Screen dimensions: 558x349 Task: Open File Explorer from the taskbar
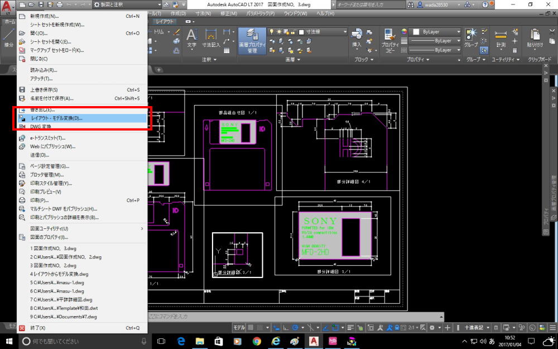tap(200, 341)
